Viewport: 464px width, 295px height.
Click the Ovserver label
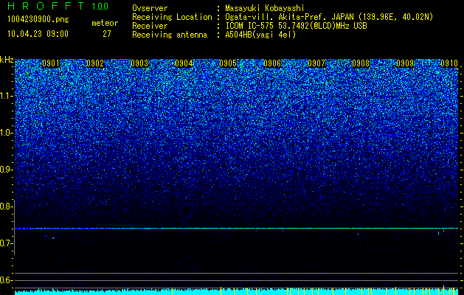(x=150, y=8)
